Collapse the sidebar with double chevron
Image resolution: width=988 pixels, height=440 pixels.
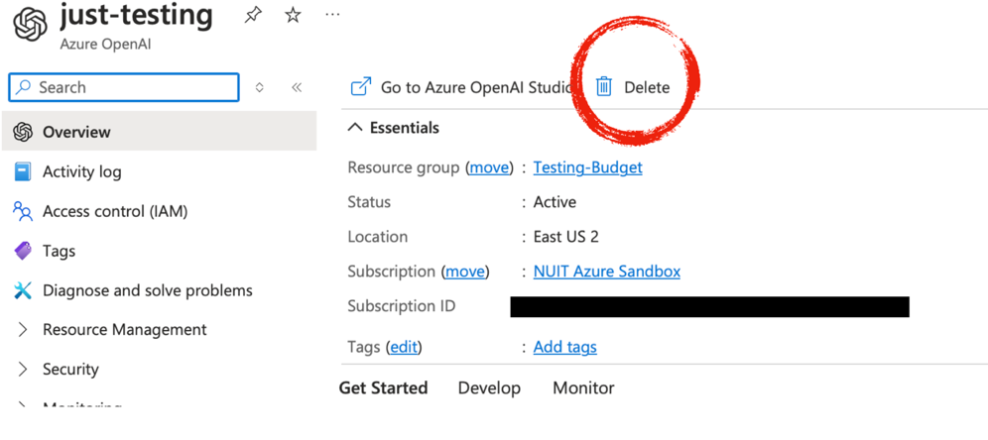(x=296, y=87)
